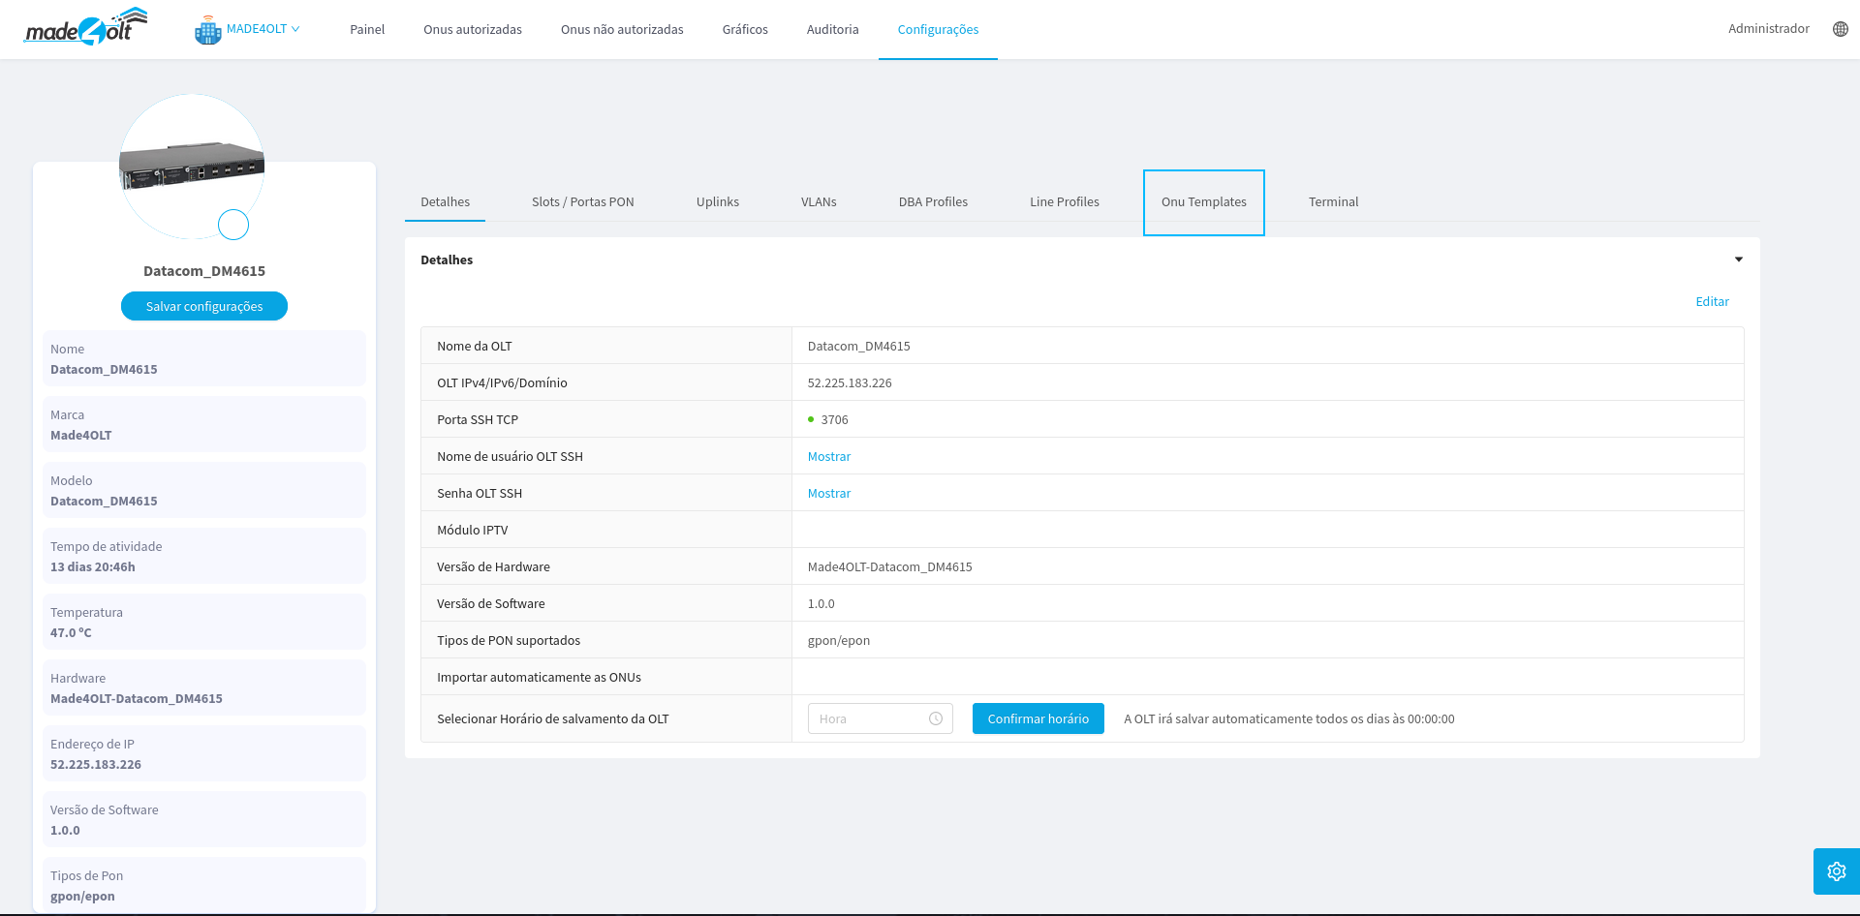Click the Editar link
The height and width of the screenshot is (916, 1860).
(1711, 302)
